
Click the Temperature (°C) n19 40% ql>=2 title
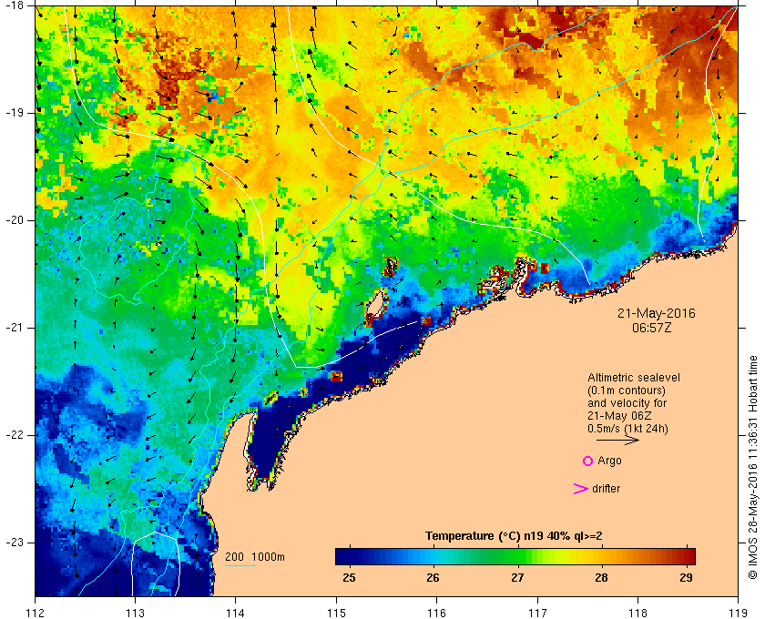(514, 536)
